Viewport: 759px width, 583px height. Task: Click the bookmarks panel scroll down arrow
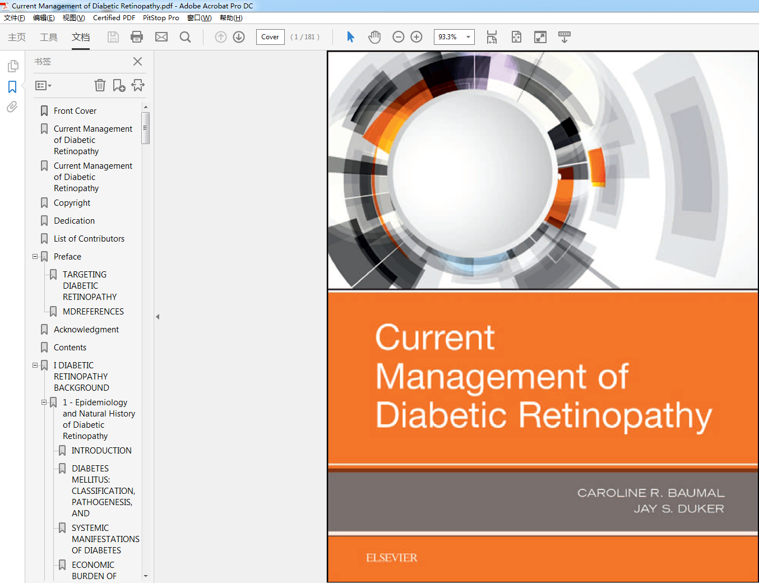[x=146, y=576]
